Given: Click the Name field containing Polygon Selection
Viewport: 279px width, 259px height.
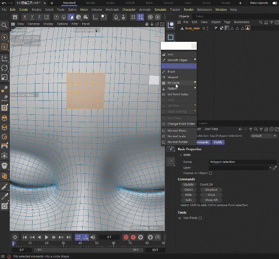Looking at the screenshot, I should (232, 162).
